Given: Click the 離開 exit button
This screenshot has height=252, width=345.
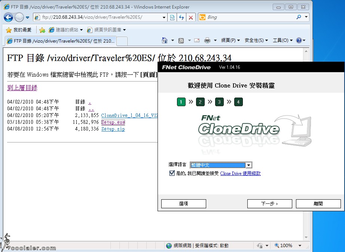Looking at the screenshot, I should 318,204.
